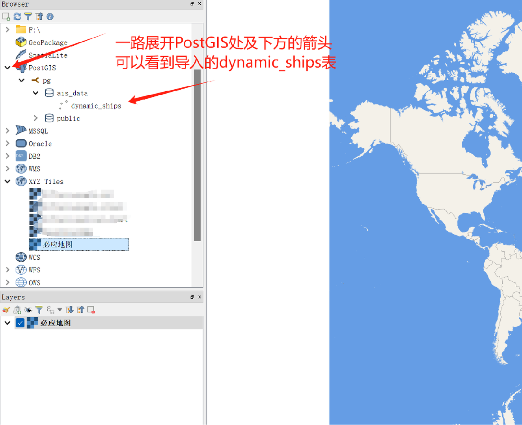This screenshot has width=522, height=425.
Task: Collapse the pg connection node
Action: 22,80
